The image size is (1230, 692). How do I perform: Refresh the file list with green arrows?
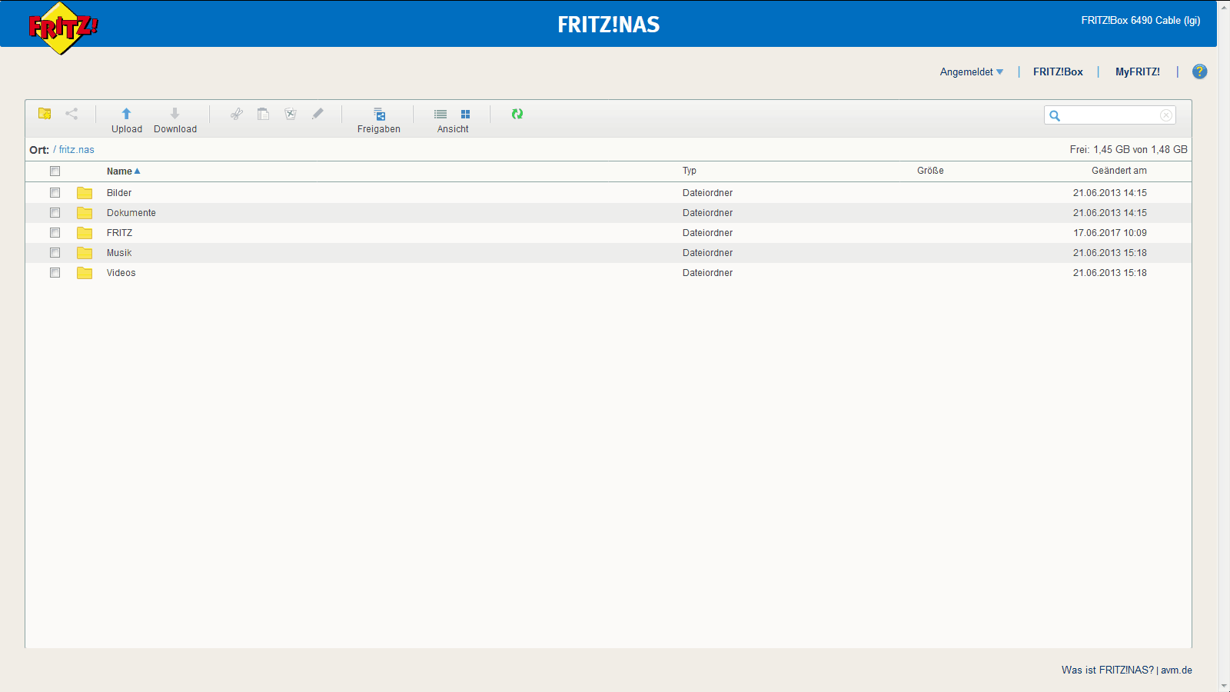(517, 114)
